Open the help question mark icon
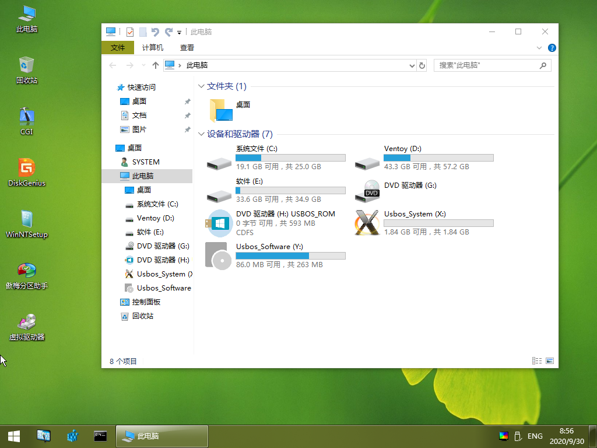597x448 pixels. 552,48
